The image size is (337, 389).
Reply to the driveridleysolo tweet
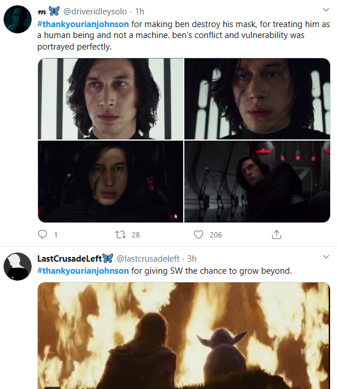(43, 235)
